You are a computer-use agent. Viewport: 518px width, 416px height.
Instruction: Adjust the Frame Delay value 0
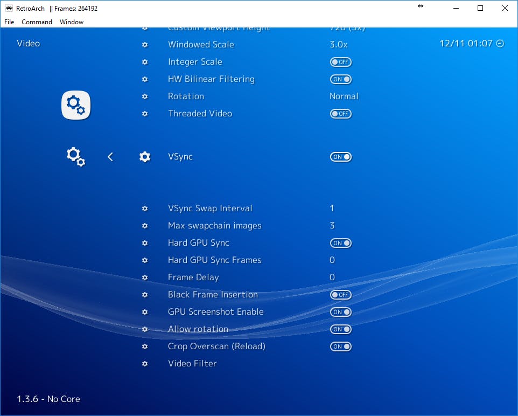(x=332, y=277)
